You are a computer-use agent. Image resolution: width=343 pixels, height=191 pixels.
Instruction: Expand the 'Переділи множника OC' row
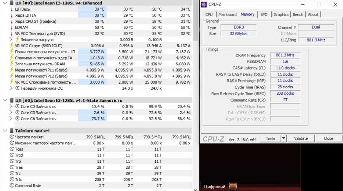tap(11, 88)
